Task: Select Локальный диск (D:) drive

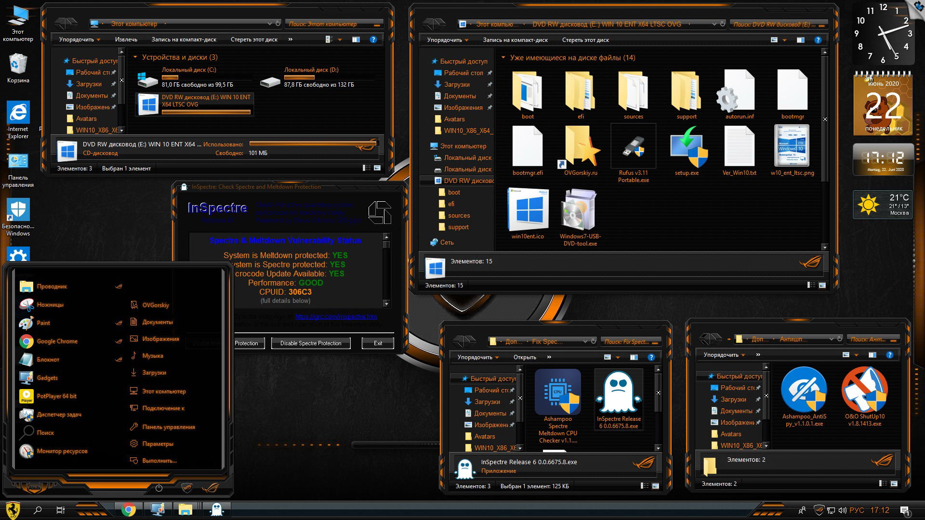Action: click(x=316, y=77)
